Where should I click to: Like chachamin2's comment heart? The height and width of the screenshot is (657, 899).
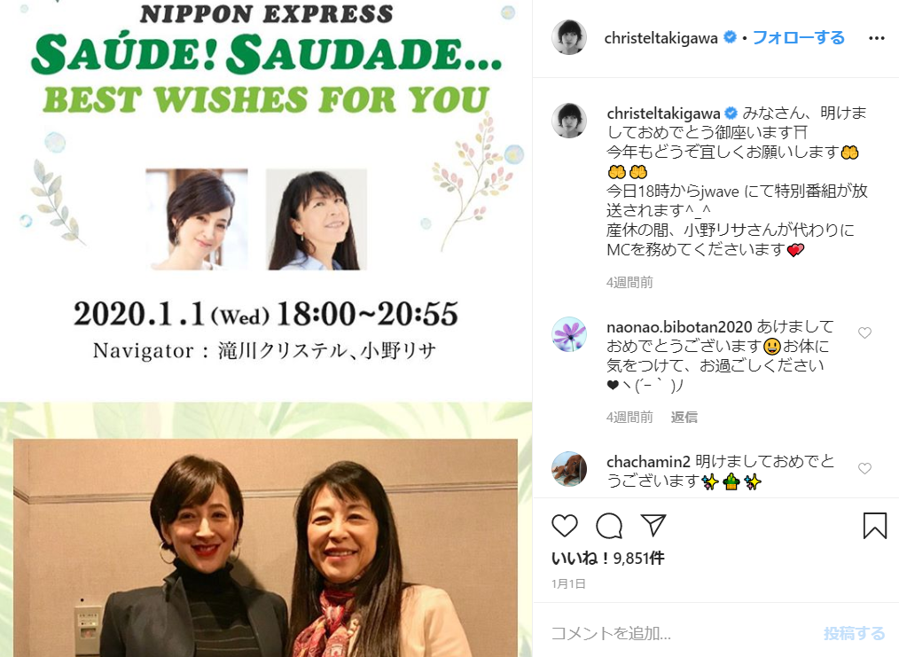click(x=864, y=468)
